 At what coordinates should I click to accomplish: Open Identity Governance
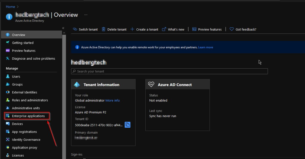coord(32,140)
